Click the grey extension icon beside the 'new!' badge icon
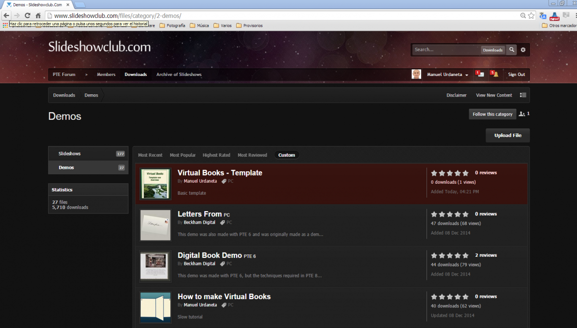The width and height of the screenshot is (577, 328). click(x=566, y=15)
